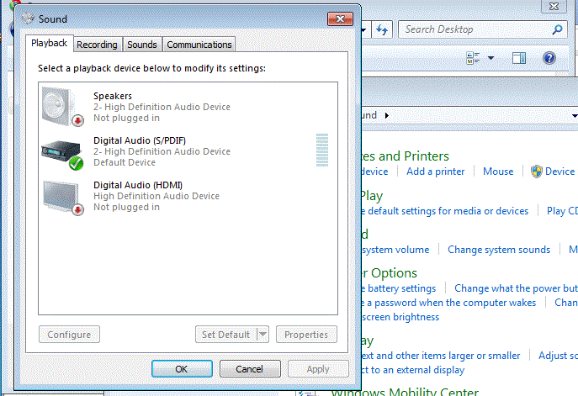This screenshot has height=396, width=578.
Task: Click the Cancel button
Action: click(250, 368)
